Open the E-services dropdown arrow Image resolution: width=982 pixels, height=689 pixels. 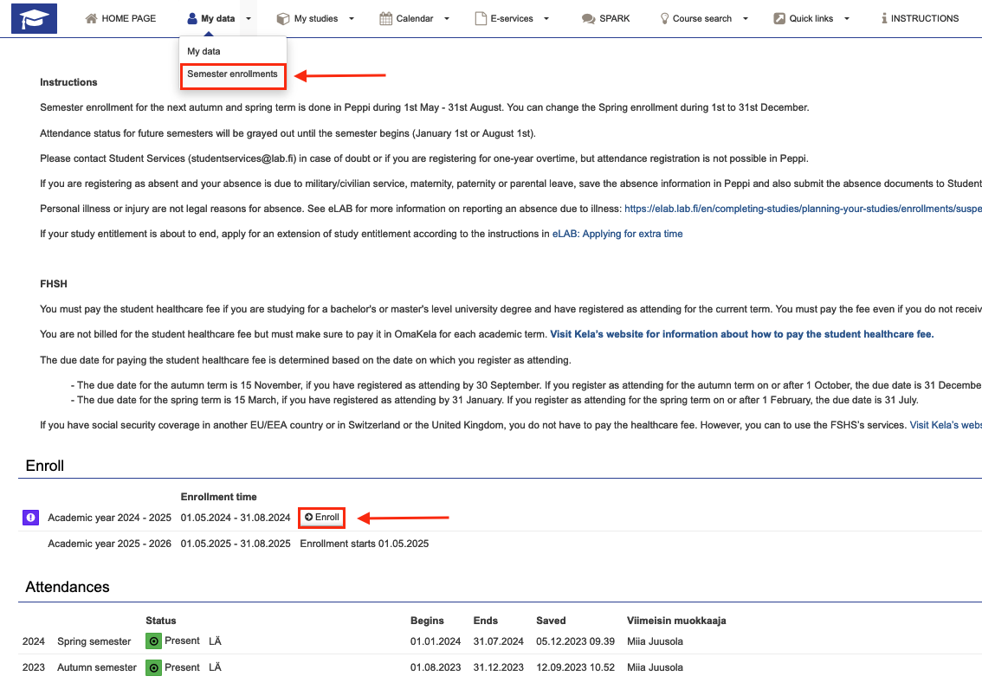click(546, 18)
